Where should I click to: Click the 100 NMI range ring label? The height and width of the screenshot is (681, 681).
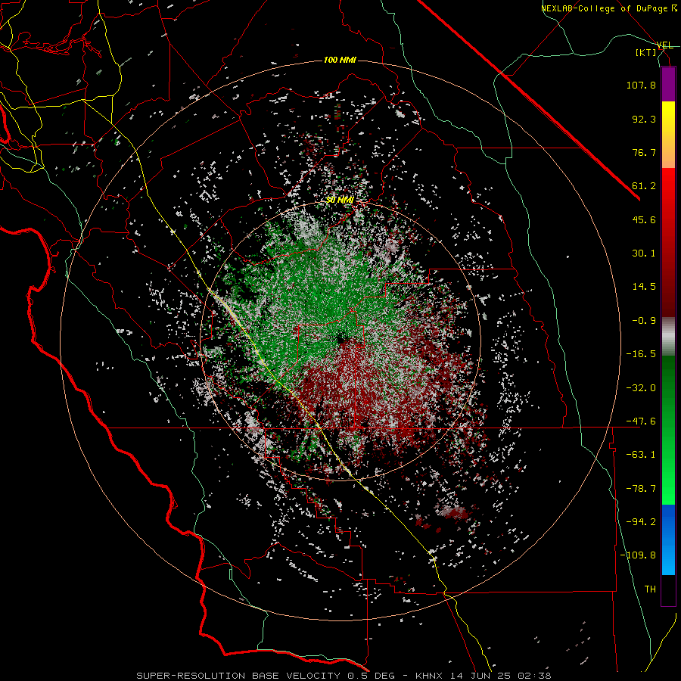(340, 60)
